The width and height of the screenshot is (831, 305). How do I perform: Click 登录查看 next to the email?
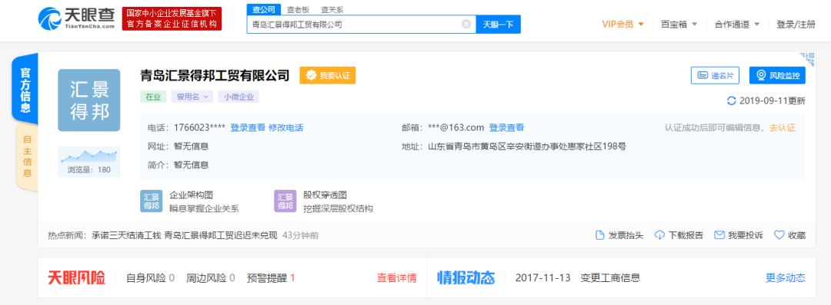(506, 128)
